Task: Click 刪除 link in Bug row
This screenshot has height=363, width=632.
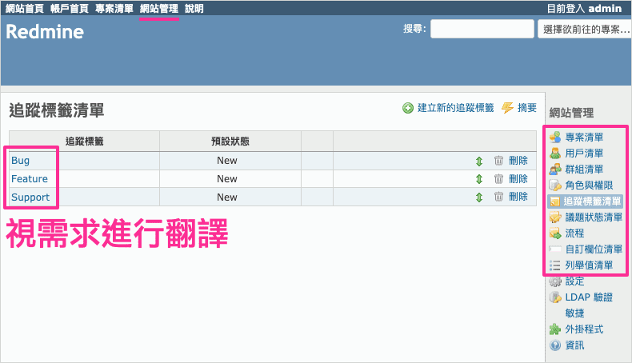Action: tap(518, 161)
